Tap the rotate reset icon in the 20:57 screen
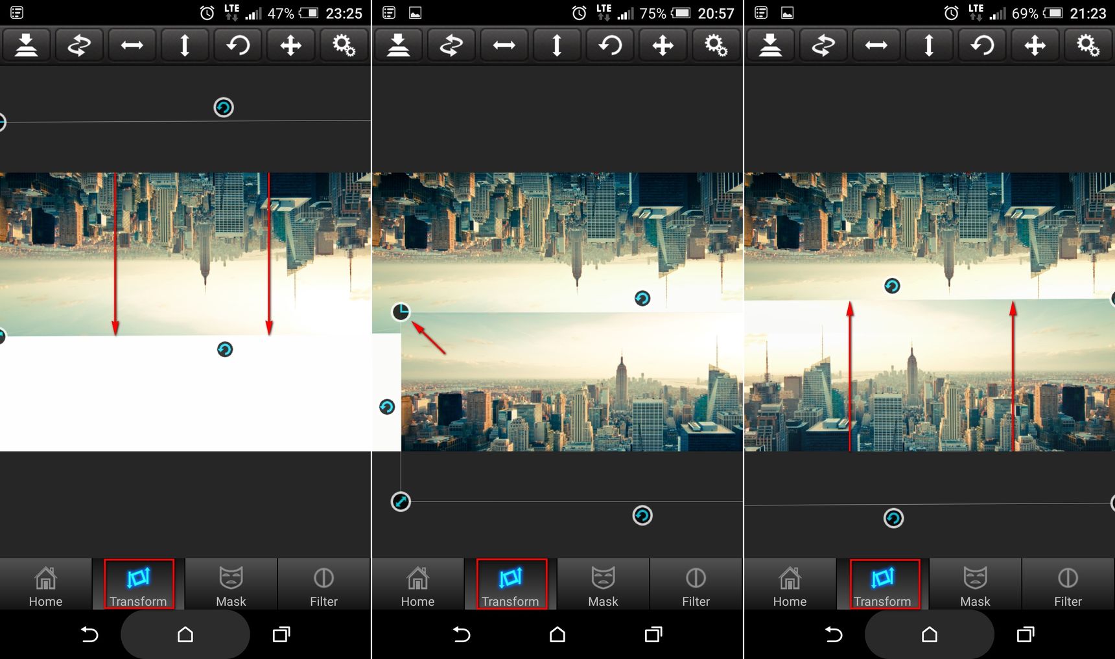 [x=610, y=45]
